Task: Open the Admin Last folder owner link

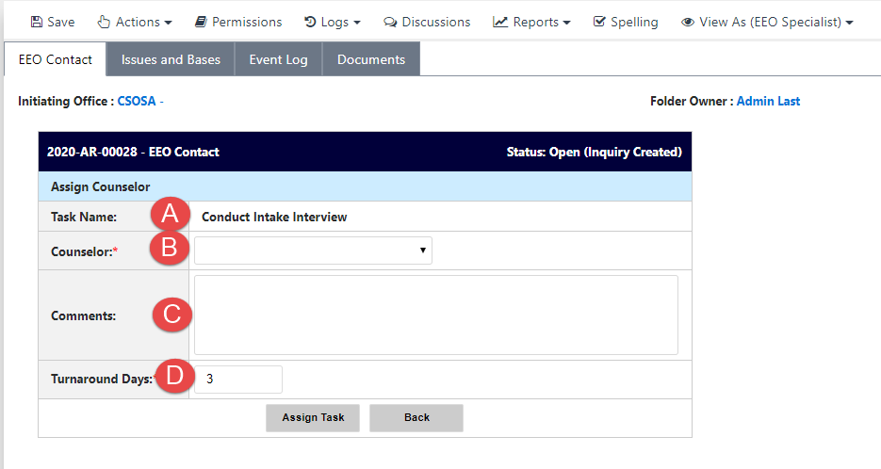Action: click(768, 101)
